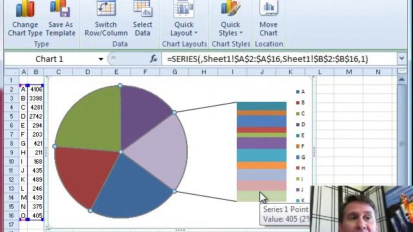Viewport: 413px width, 232px height.
Task: Click the Name Box showing Chart 1
Action: 50,59
